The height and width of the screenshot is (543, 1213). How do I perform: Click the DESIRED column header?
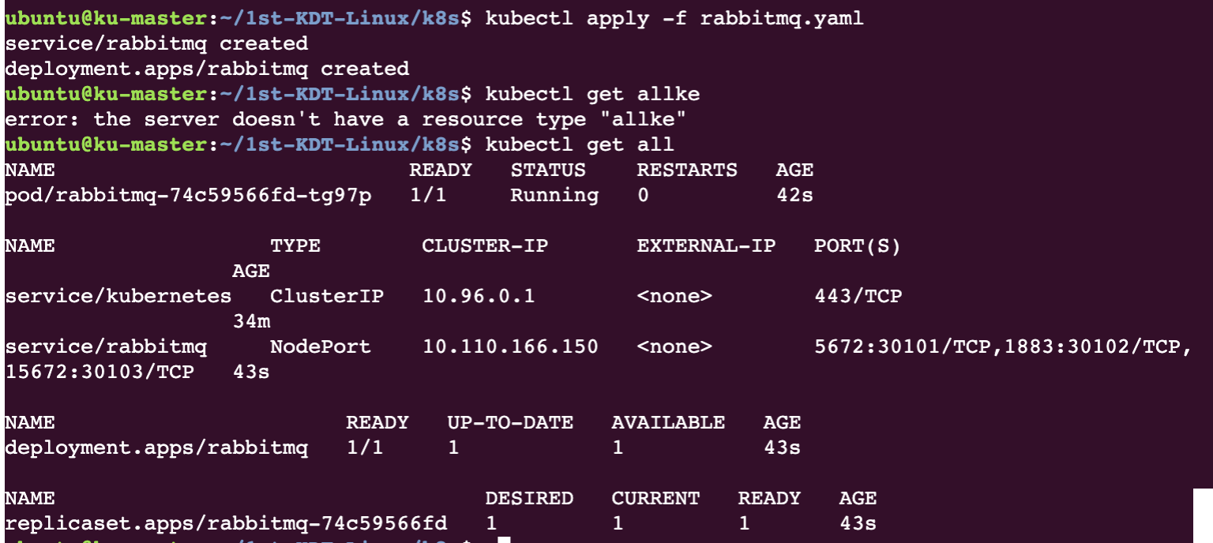tap(529, 498)
